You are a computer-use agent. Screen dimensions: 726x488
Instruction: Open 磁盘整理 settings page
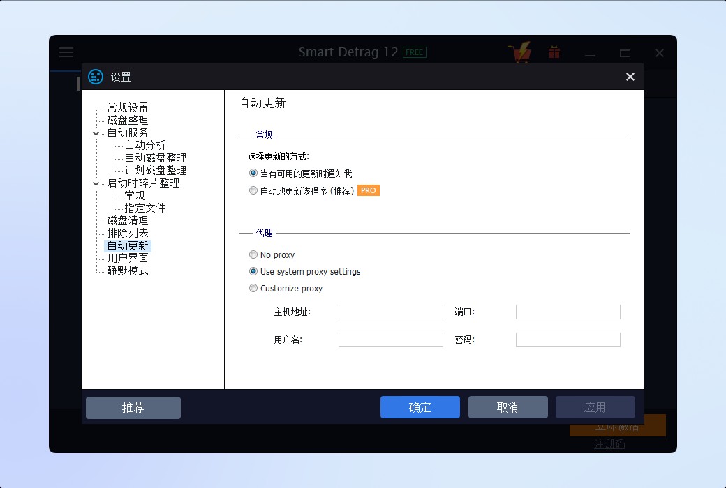[x=128, y=121]
